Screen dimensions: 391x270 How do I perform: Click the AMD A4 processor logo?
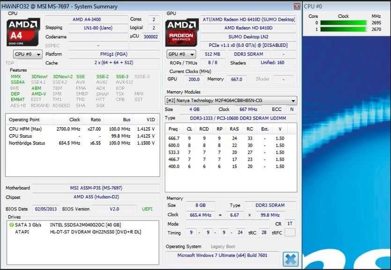pyautogui.click(x=23, y=32)
